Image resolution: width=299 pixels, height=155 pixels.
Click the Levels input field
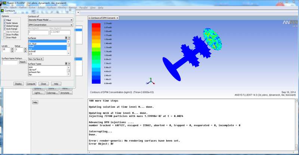pos(6,50)
